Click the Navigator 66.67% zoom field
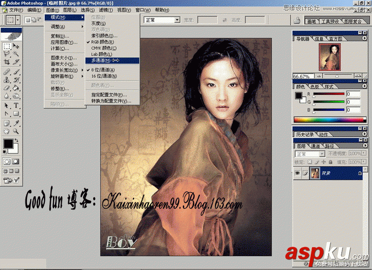372x270 pixels. click(x=303, y=76)
